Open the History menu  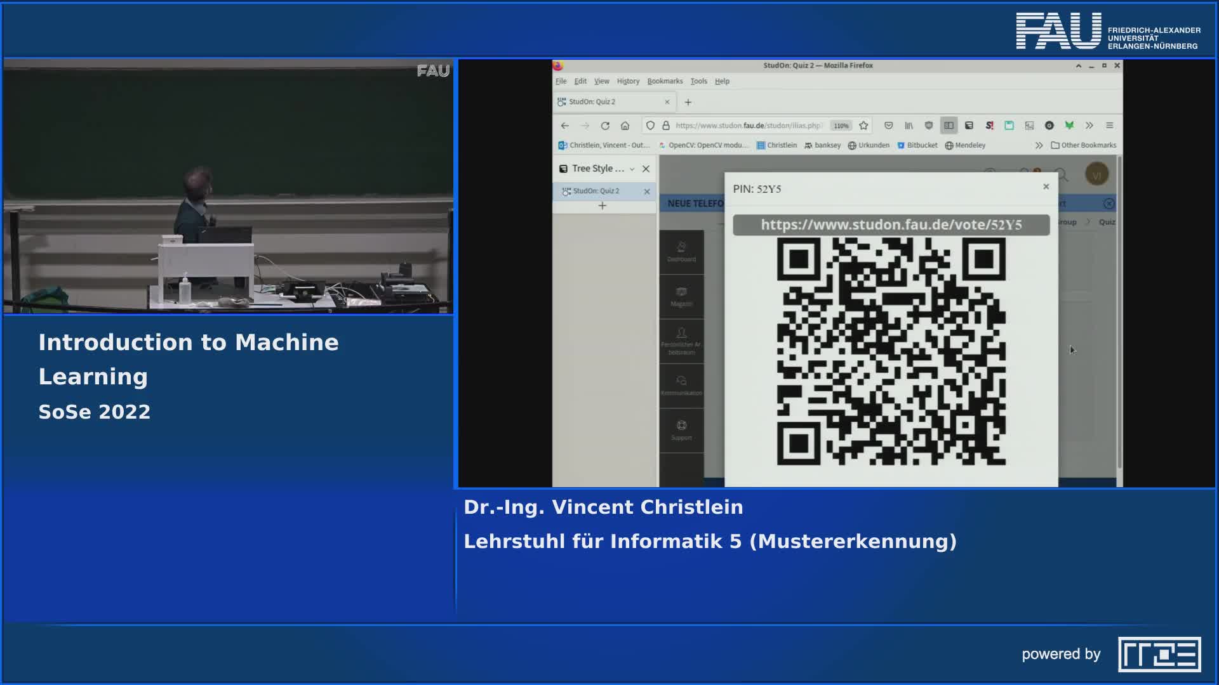628,81
